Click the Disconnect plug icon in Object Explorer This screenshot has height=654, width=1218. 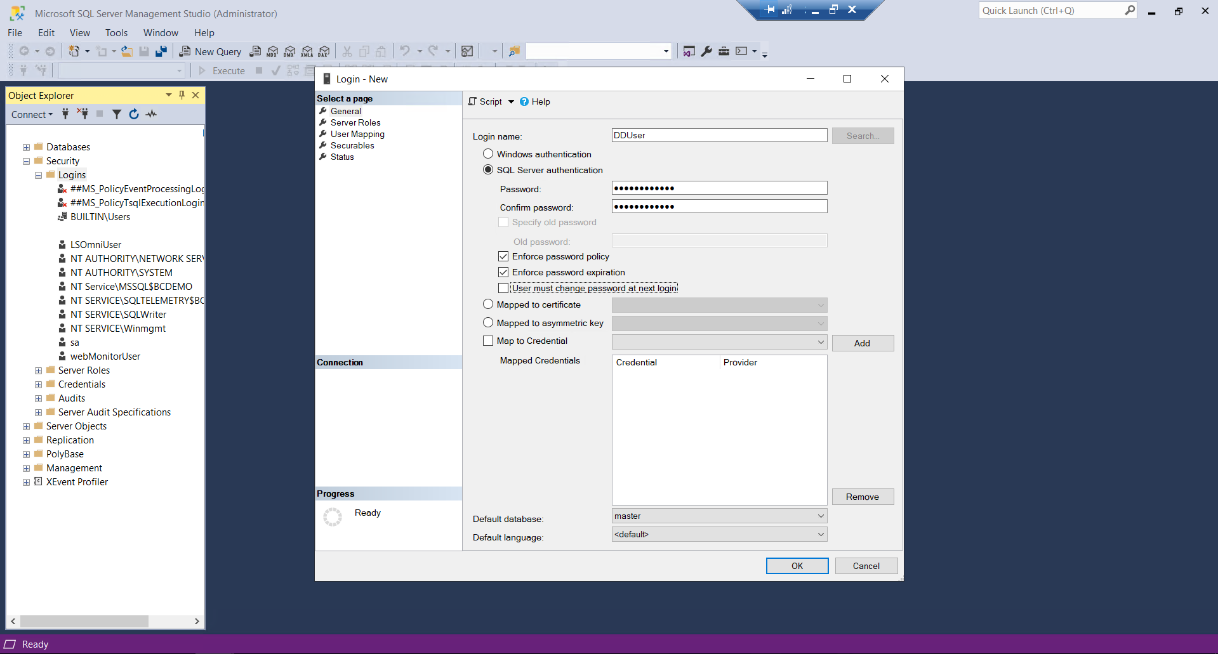tap(83, 114)
